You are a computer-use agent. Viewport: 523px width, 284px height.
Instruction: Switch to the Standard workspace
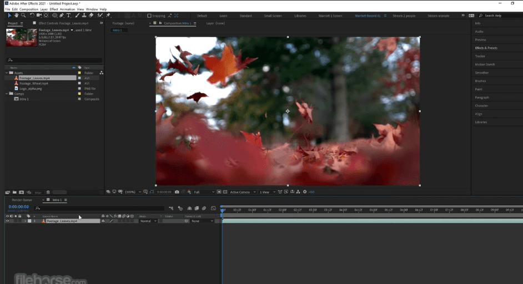[x=245, y=16]
